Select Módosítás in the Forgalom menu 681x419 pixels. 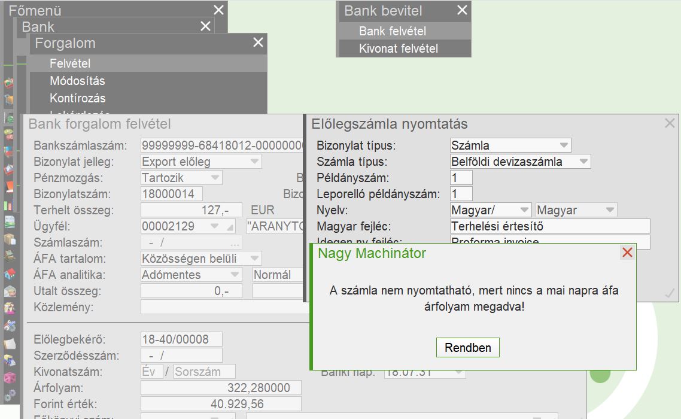pyautogui.click(x=148, y=81)
